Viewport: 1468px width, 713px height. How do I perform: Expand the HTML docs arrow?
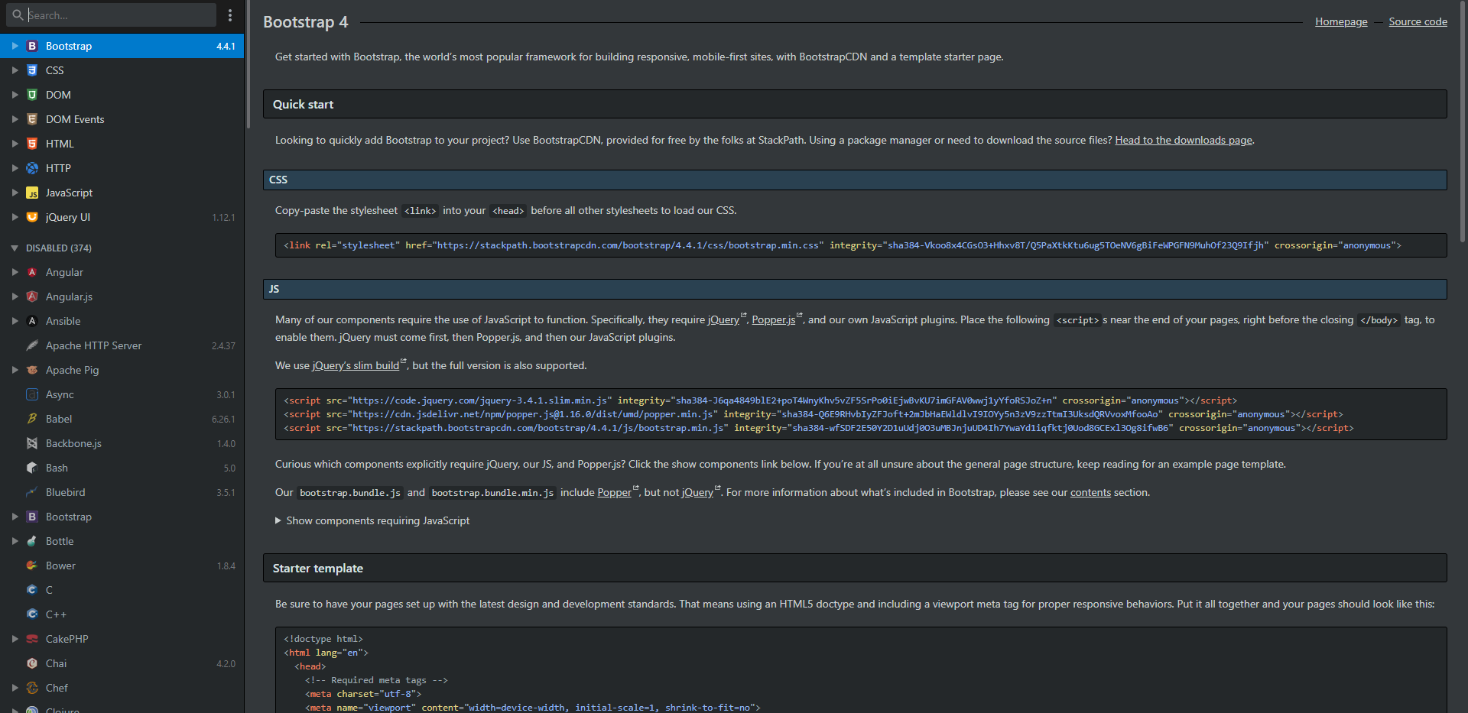pos(15,144)
